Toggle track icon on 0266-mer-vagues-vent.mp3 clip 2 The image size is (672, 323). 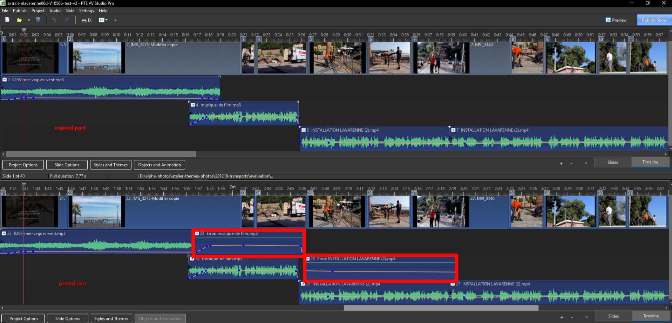[x=5, y=80]
